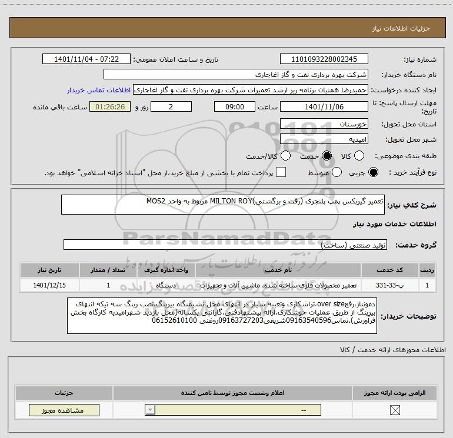
Task: Click the اطلاعات خدمات مورد نیاز section heading
Action: coord(394,224)
